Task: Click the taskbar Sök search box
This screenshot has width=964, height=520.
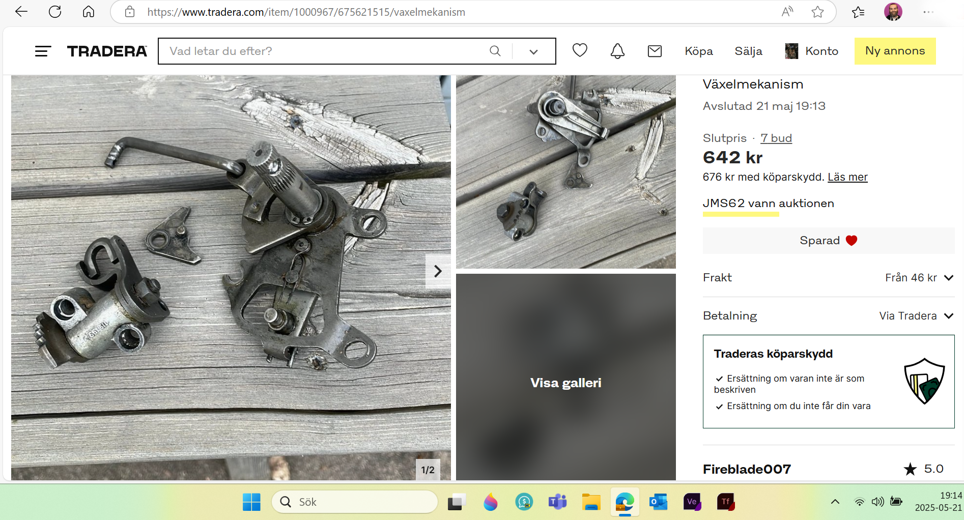Action: click(355, 502)
